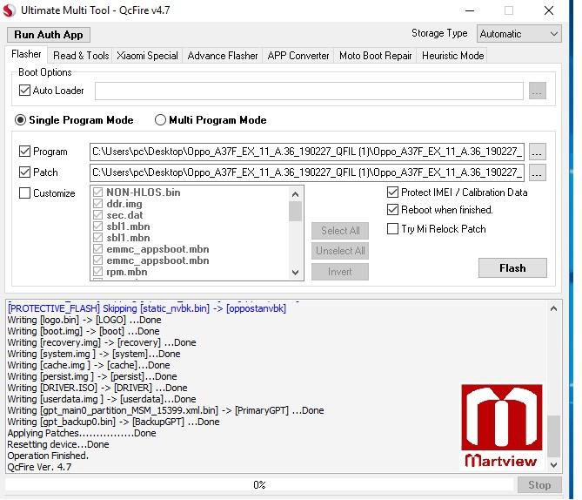
Task: Click the Martview logo image
Action: (x=501, y=426)
